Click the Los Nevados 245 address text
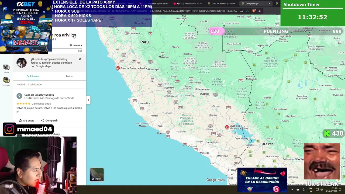345x194 pixels. click(x=49, y=98)
